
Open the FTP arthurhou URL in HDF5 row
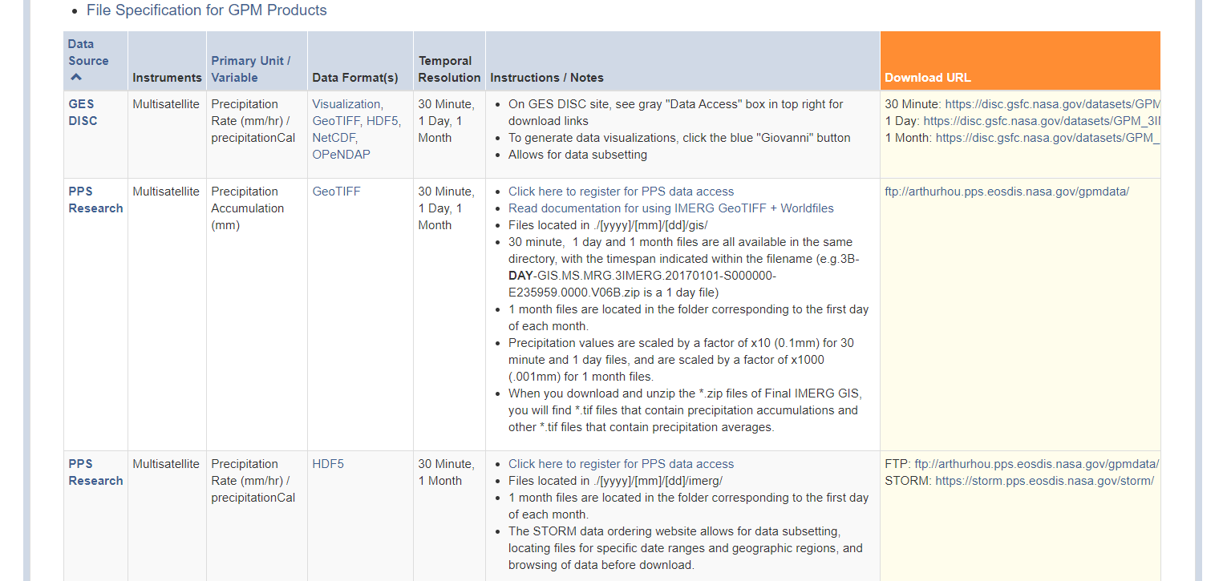click(x=1037, y=464)
